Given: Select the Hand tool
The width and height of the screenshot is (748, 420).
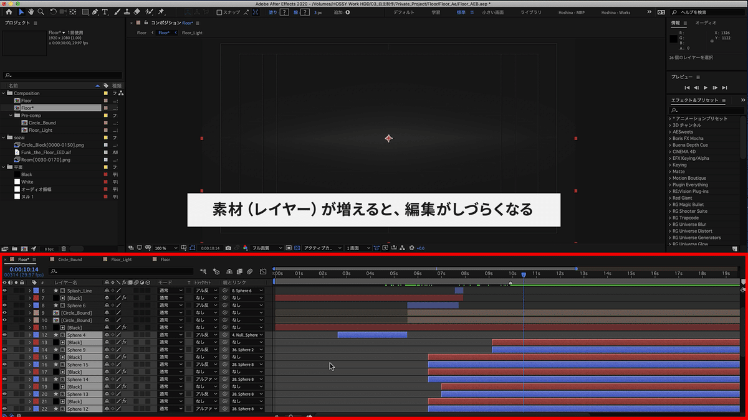Looking at the screenshot, I should click(x=31, y=12).
